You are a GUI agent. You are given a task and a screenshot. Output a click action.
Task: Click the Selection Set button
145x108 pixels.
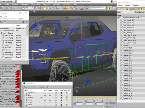140,12
